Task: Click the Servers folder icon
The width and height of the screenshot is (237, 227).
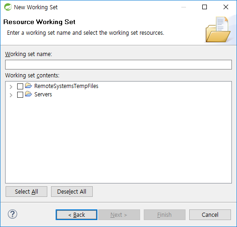Action: pos(28,94)
